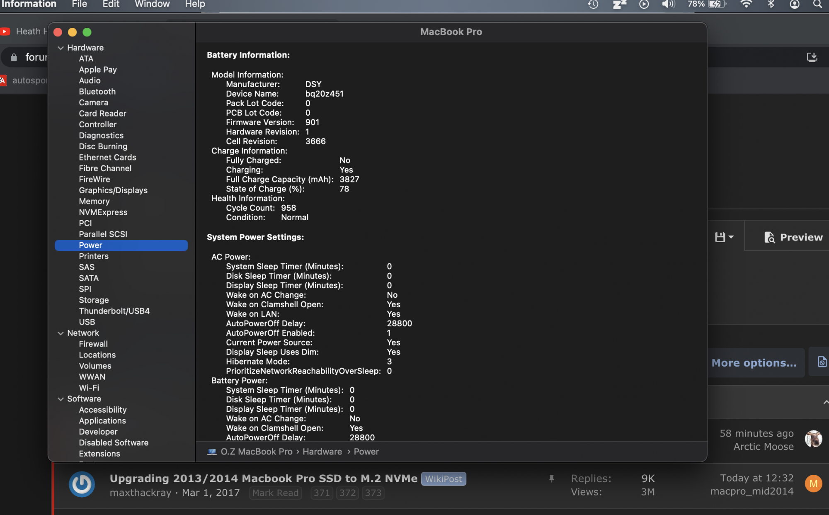Click Hardware in path bar
This screenshot has width=829, height=515.
pyautogui.click(x=322, y=452)
